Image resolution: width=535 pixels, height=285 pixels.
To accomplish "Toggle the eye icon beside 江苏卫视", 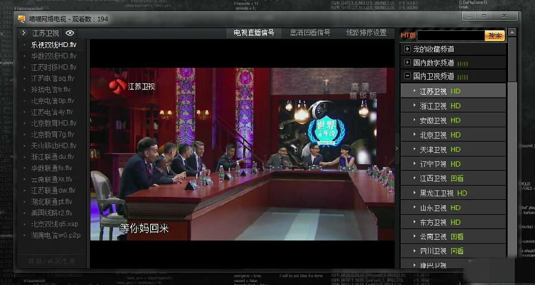I will pos(70,33).
